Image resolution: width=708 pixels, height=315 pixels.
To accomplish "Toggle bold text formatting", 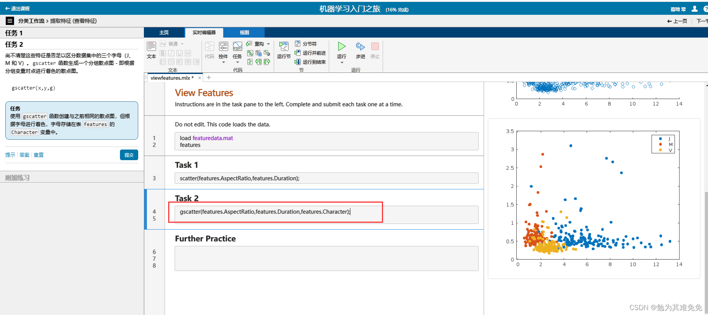I will point(163,53).
